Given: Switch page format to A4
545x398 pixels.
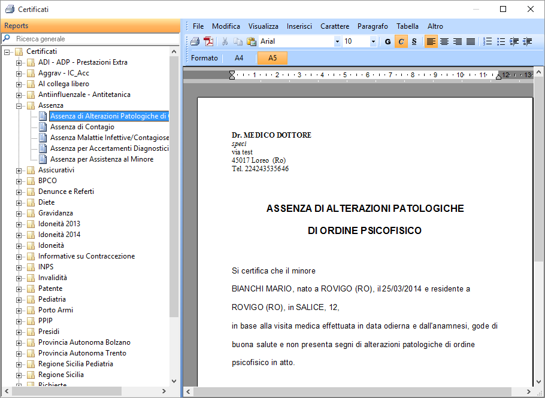Looking at the screenshot, I should [x=239, y=58].
